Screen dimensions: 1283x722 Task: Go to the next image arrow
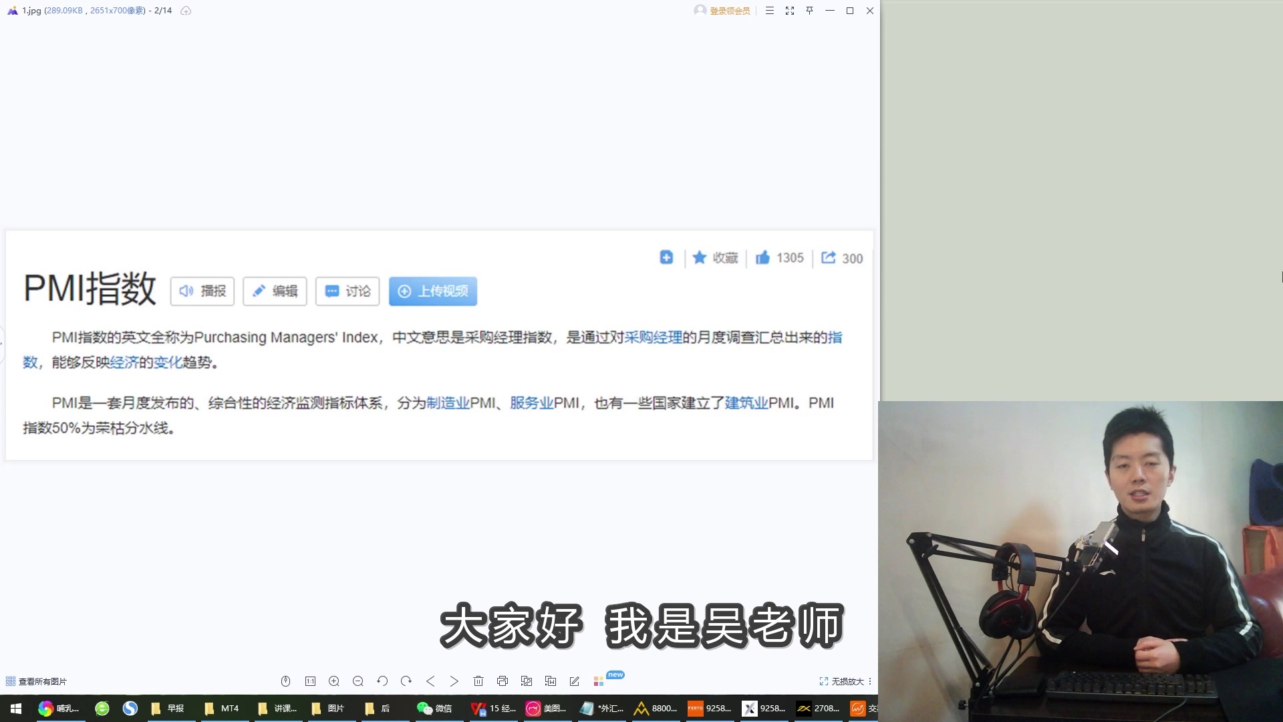(454, 681)
